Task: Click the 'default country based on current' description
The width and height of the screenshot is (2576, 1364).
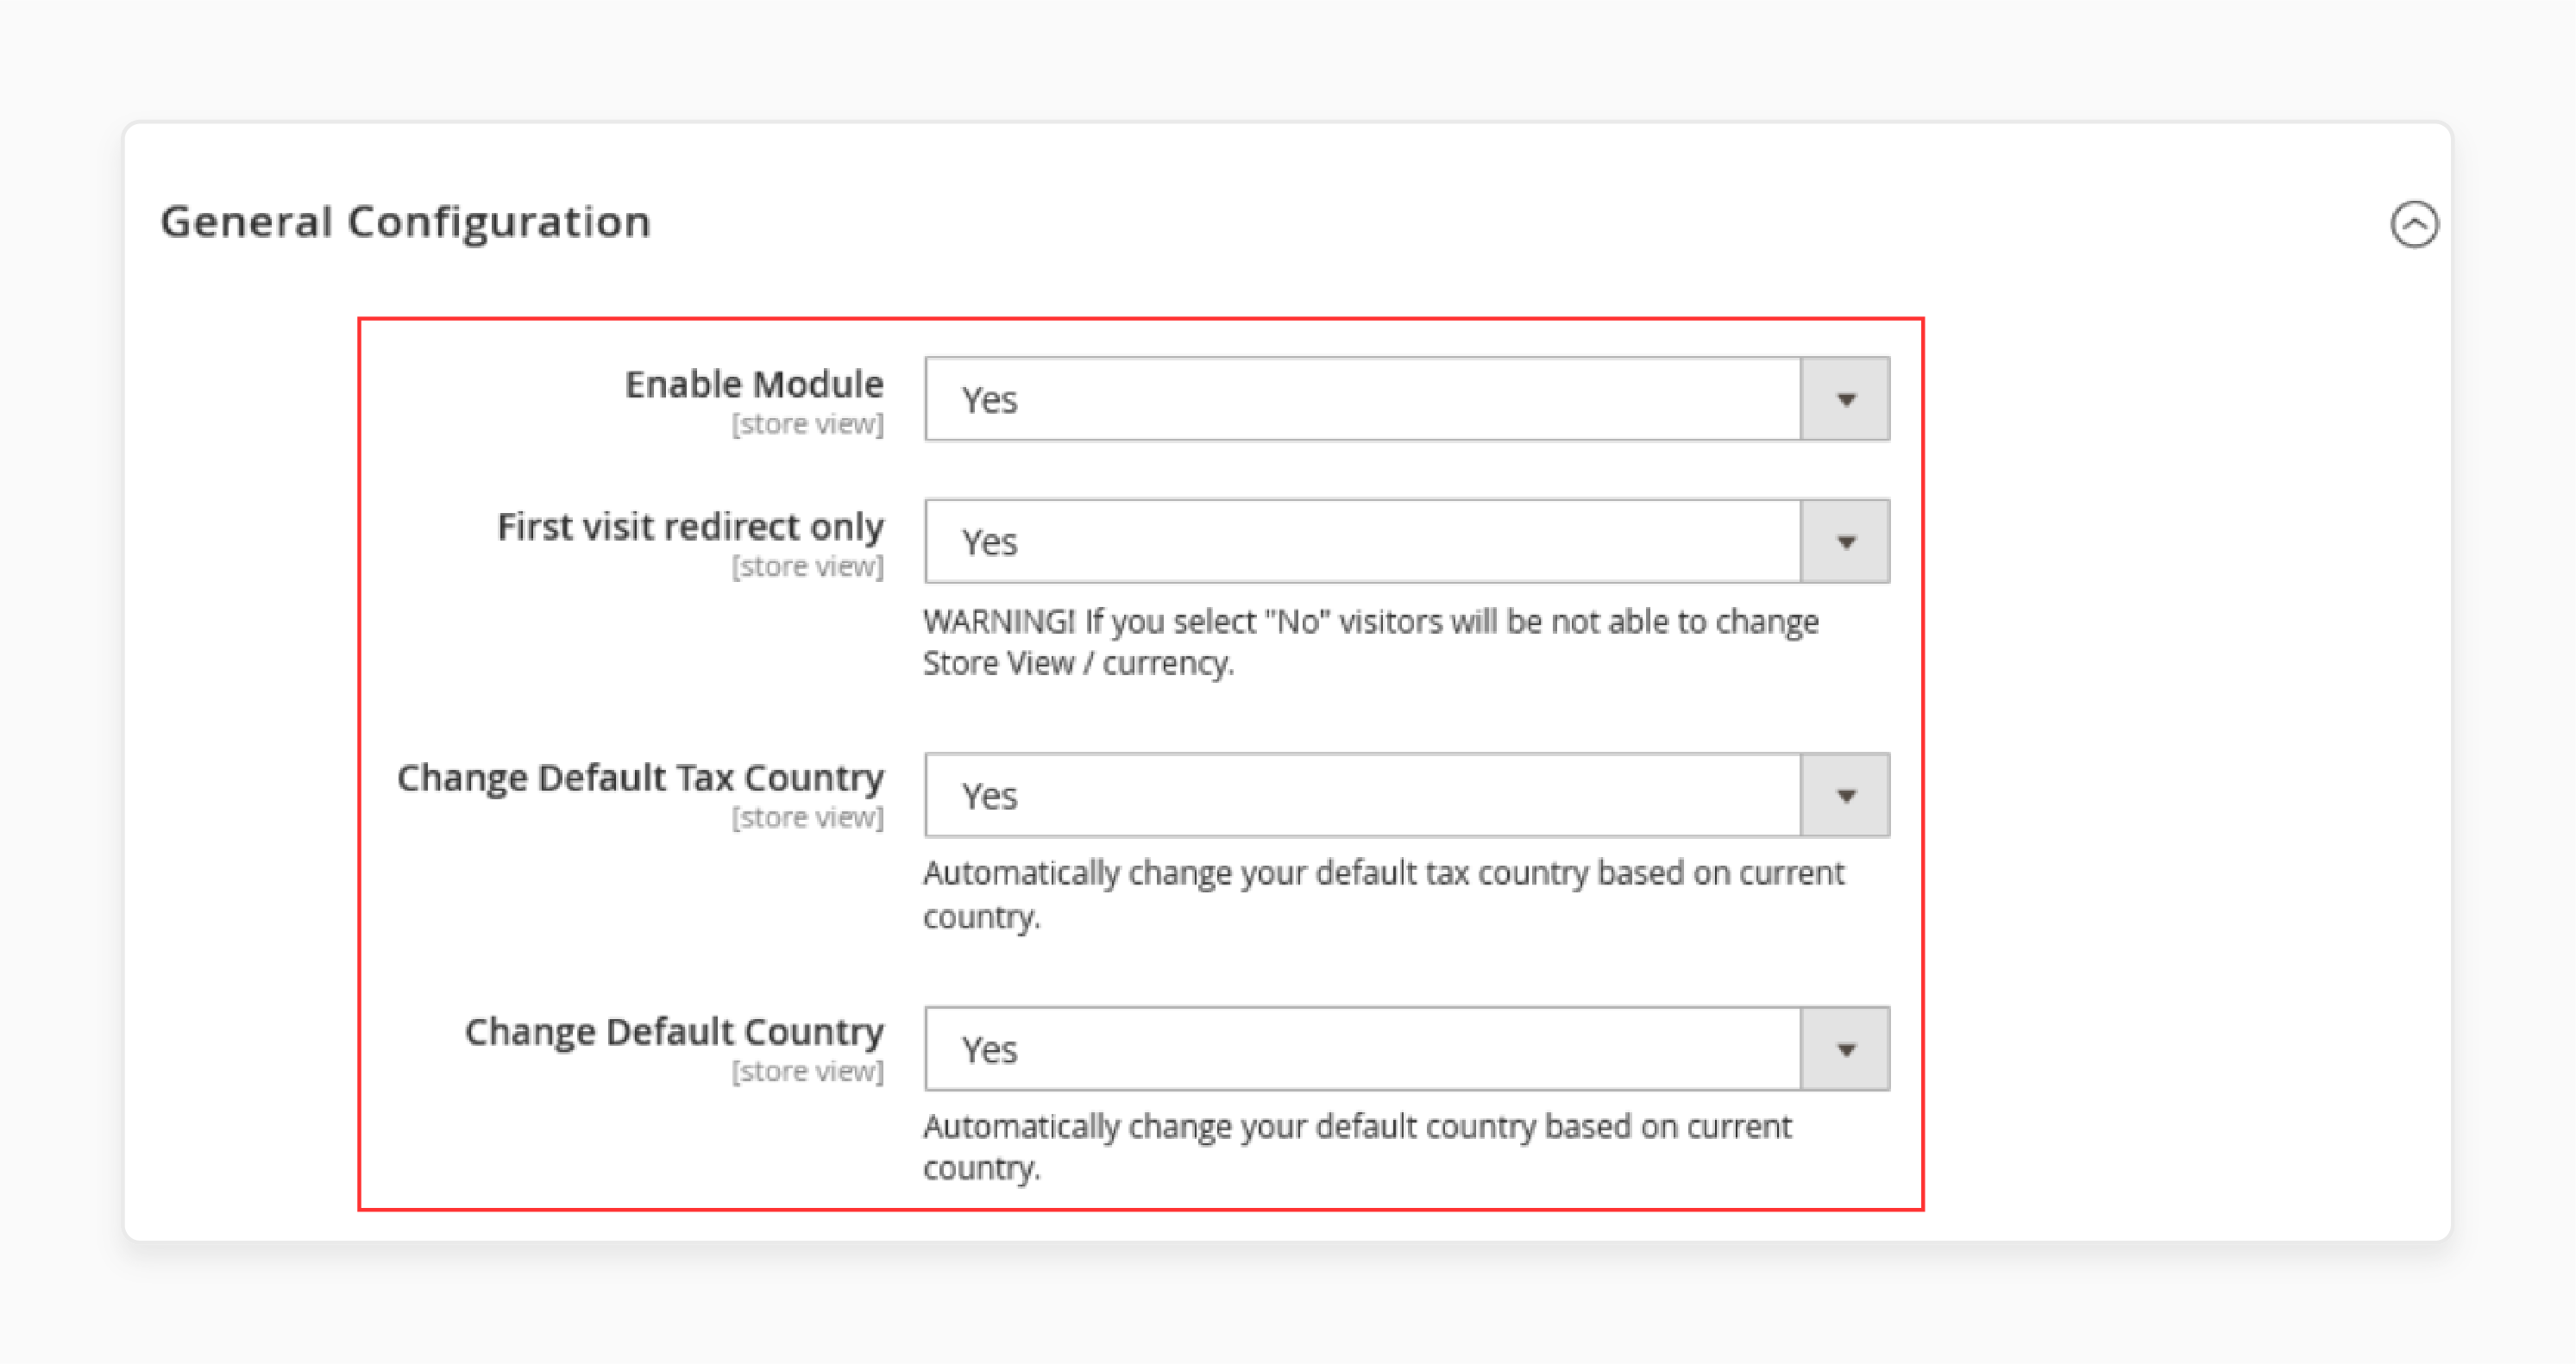Action: click(x=1357, y=1148)
